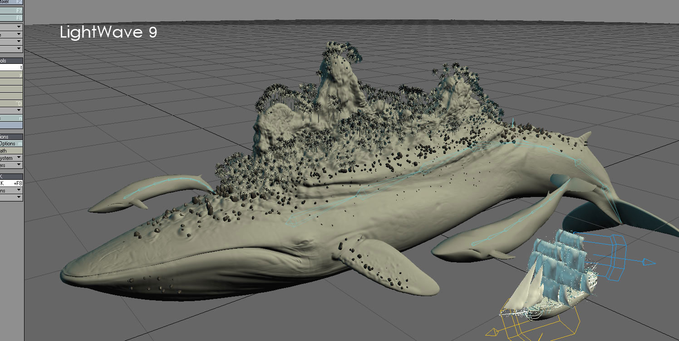Open the Options button with shortcut m
Image resolution: width=679 pixels, height=341 pixels.
(11, 144)
